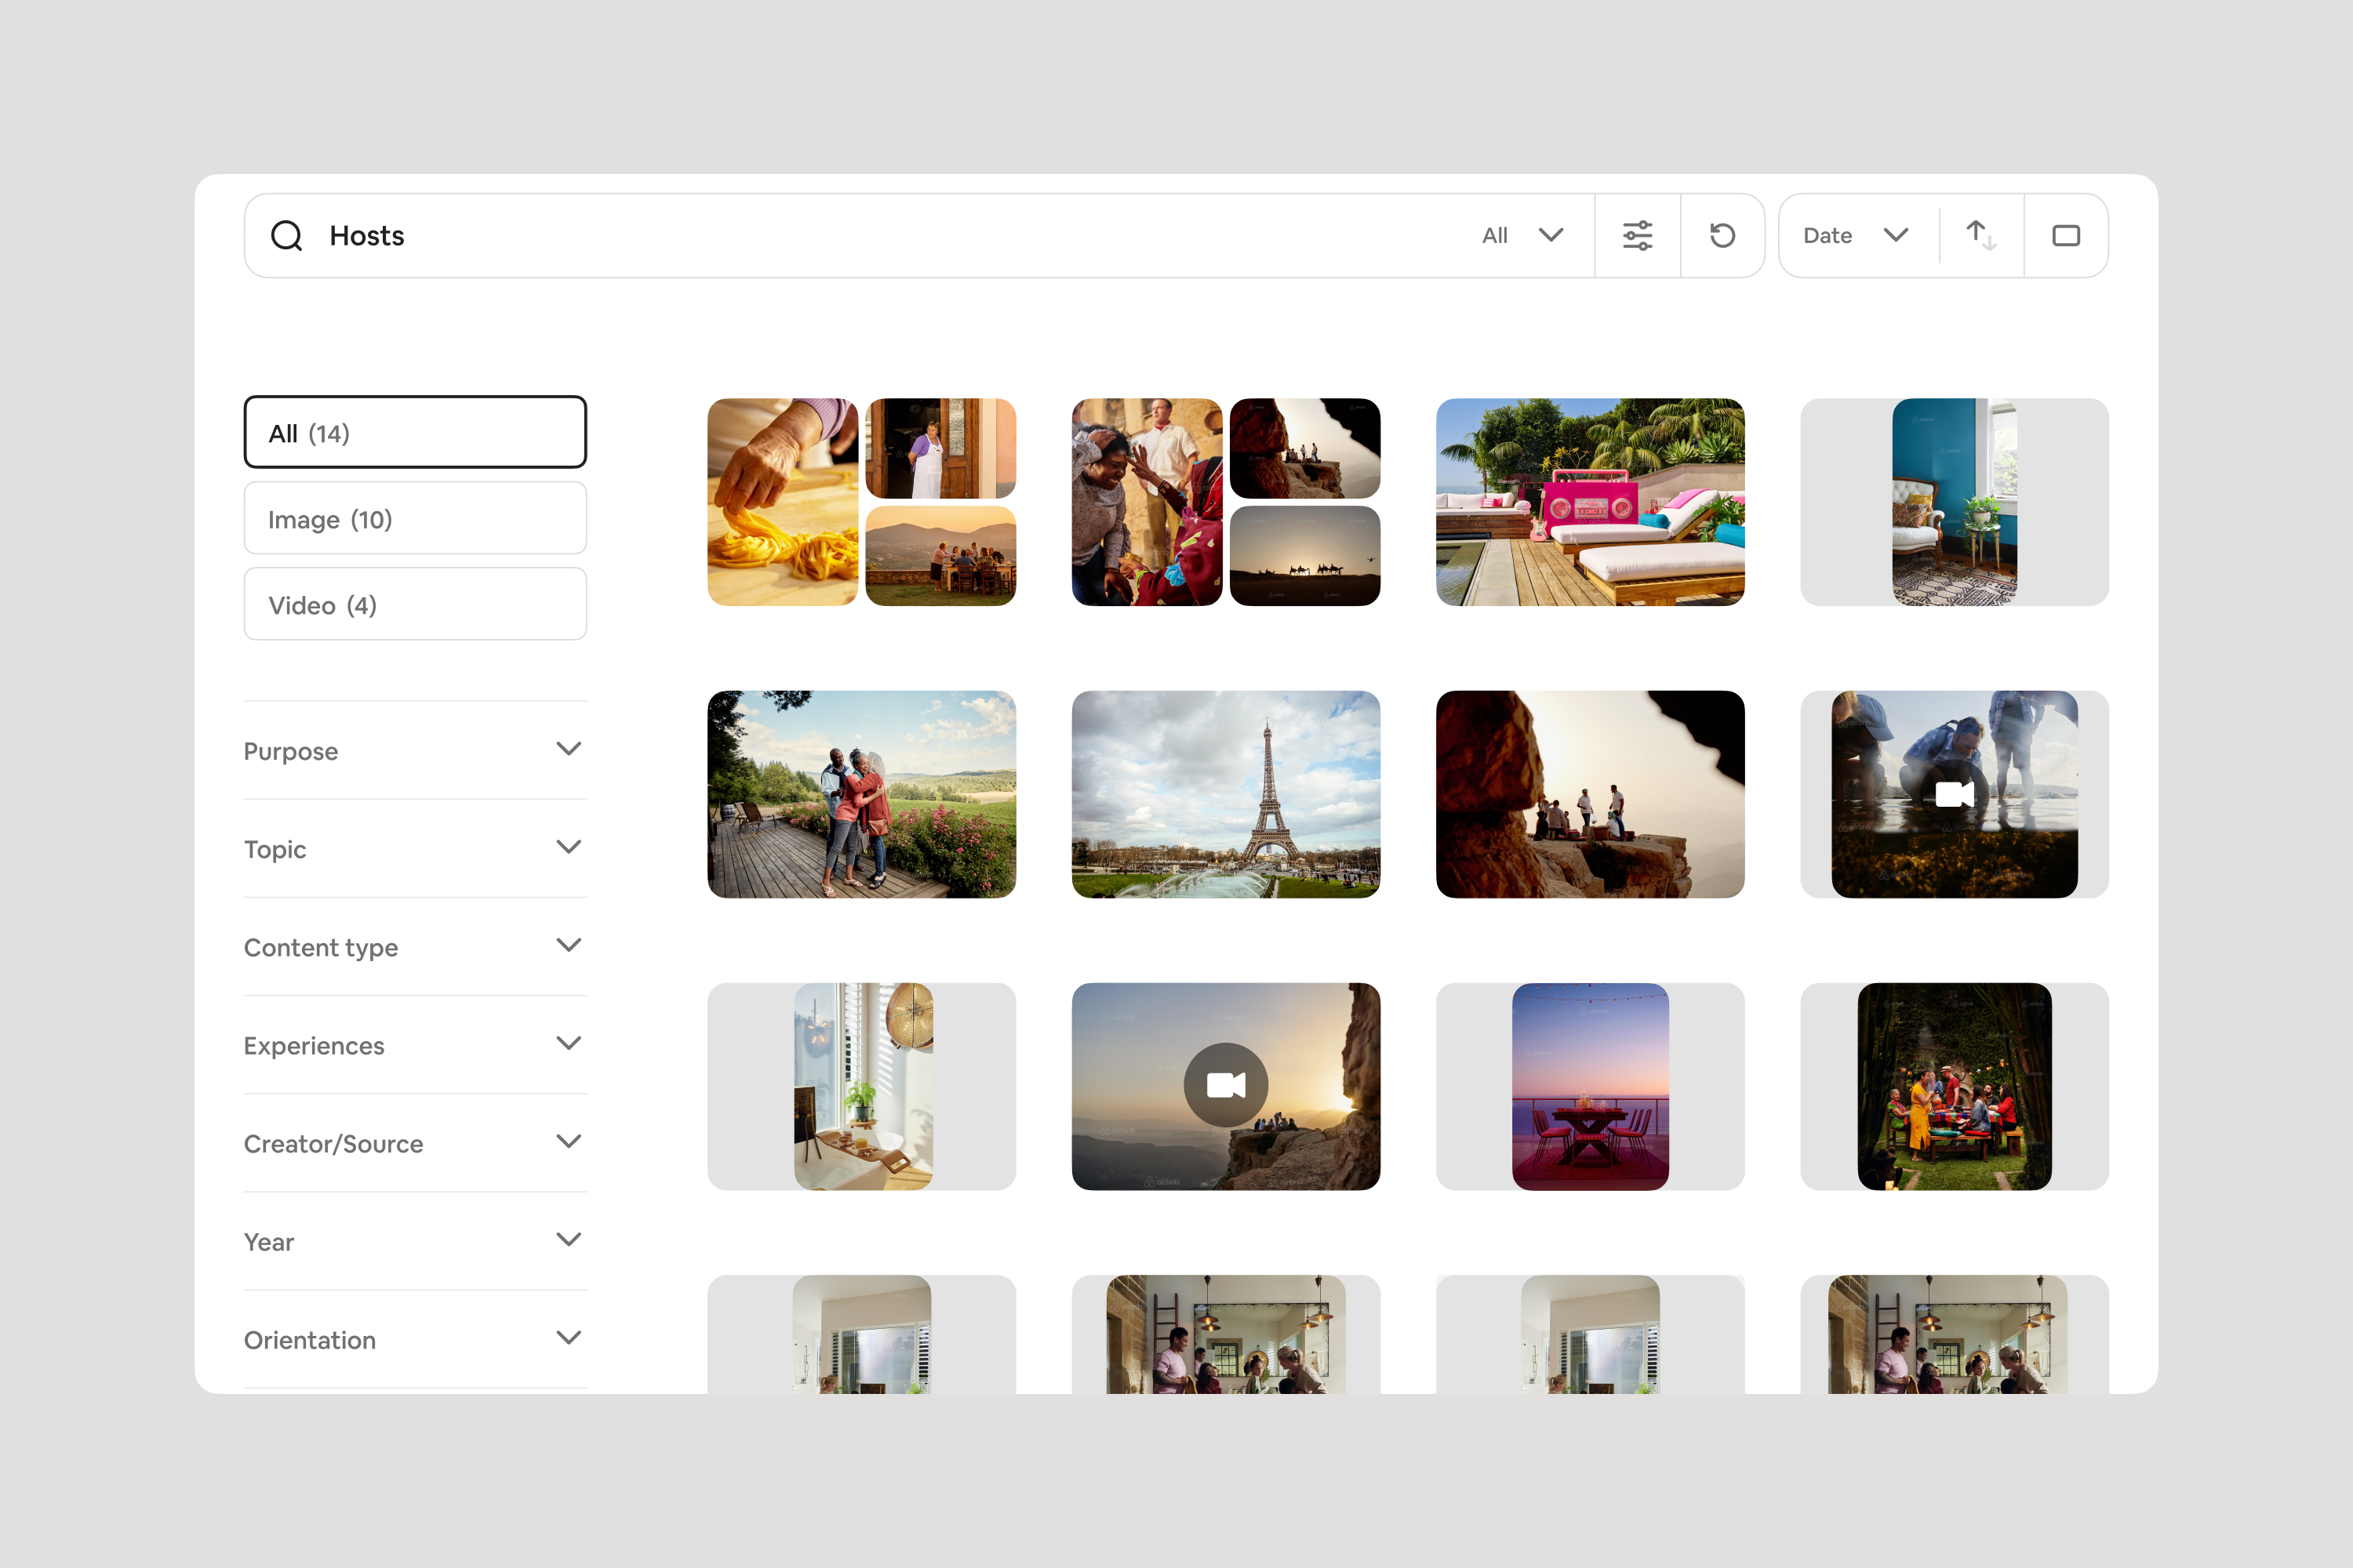Expand the Experiences filter

[x=414, y=1044]
